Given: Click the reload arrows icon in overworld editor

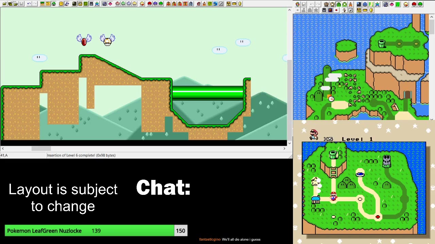Looking at the screenshot, I should pos(298,4).
